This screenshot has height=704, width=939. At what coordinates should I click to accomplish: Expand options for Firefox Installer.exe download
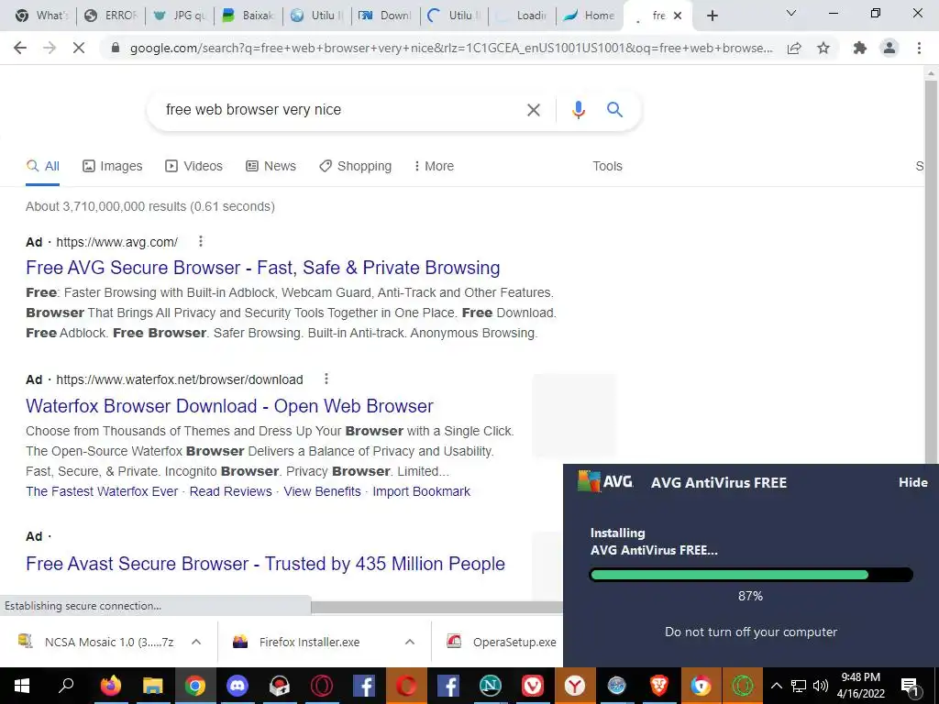click(410, 642)
